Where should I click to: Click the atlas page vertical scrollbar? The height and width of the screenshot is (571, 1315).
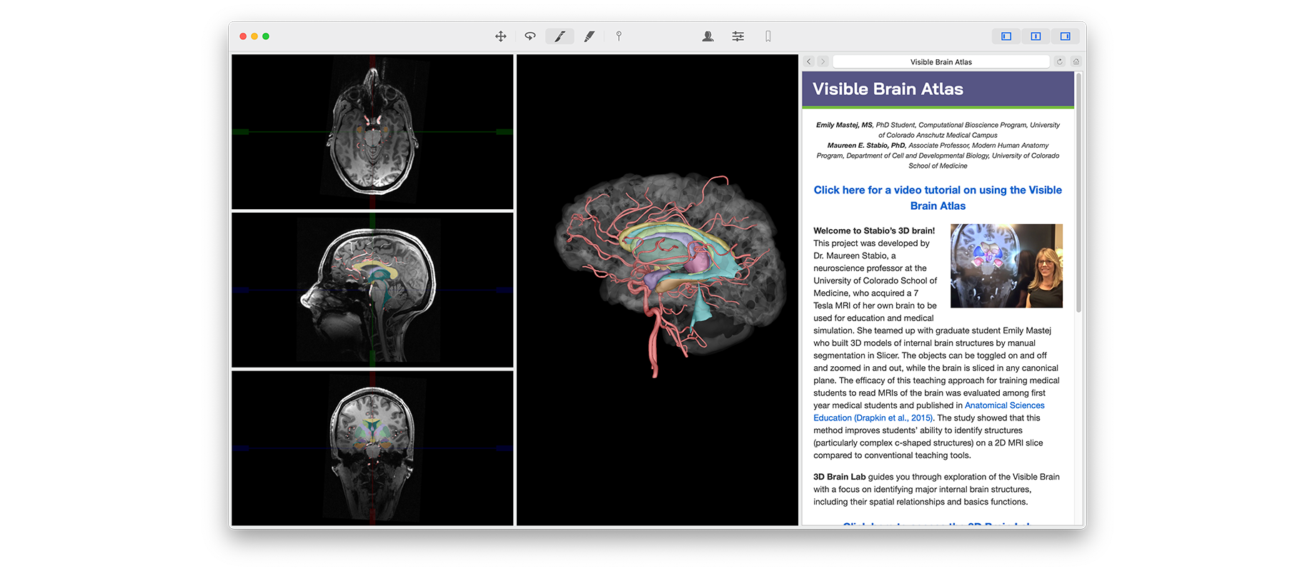point(1078,193)
